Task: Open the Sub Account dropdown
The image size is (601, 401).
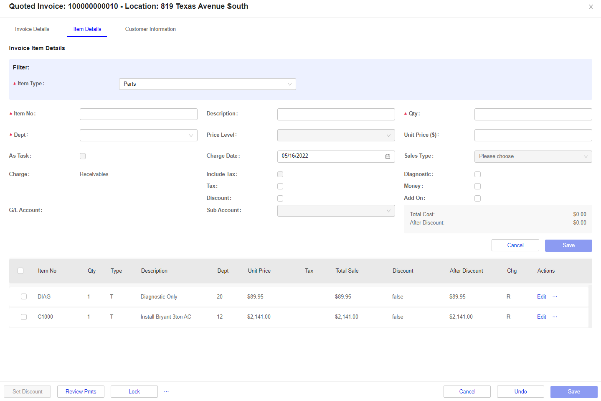Action: coord(336,211)
